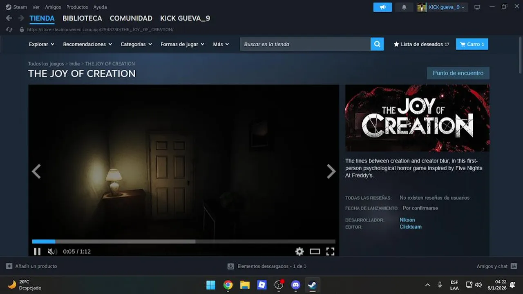The image size is (523, 294).
Task: Open the Lista de deseados link
Action: [422, 44]
